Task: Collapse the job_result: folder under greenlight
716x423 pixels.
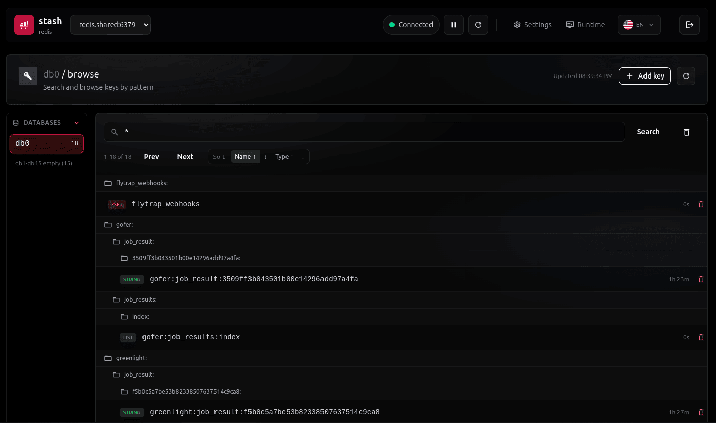Action: pos(401,375)
